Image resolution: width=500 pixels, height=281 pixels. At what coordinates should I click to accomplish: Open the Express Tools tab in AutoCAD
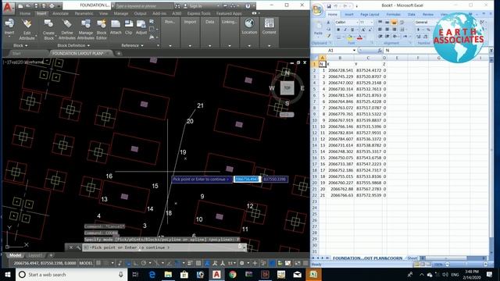[x=198, y=14]
